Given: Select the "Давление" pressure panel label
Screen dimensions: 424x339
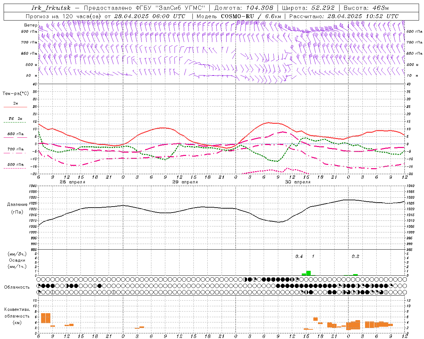Looking at the screenshot, I should pyautogui.click(x=17, y=205).
